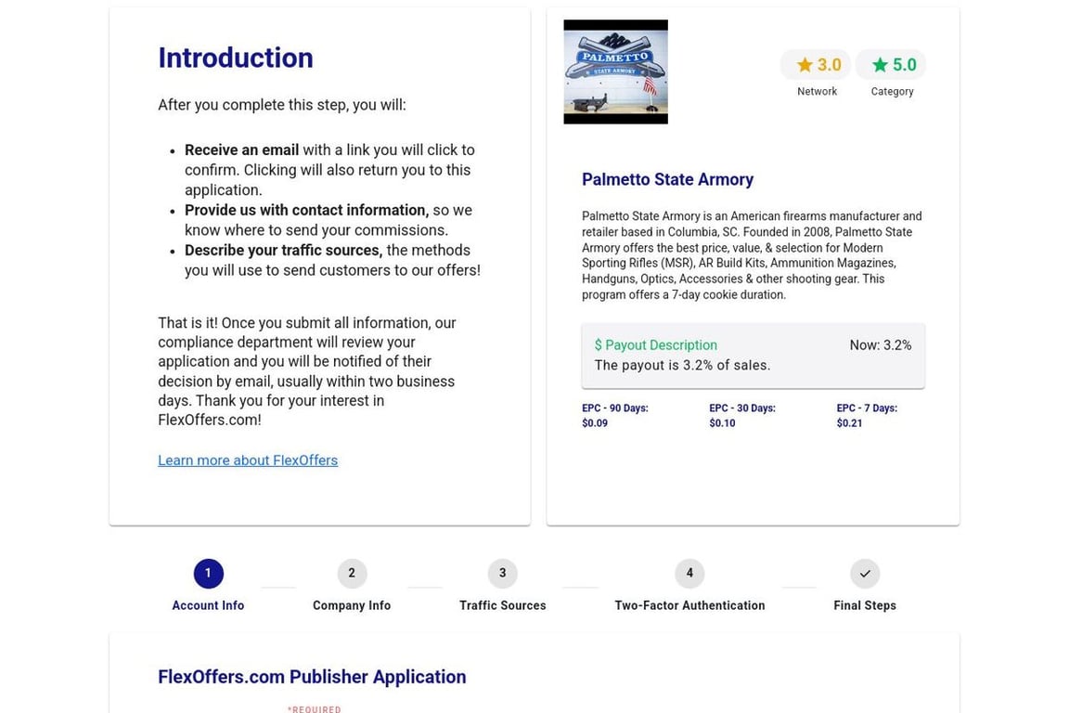Click the Company Info step label

click(x=352, y=605)
